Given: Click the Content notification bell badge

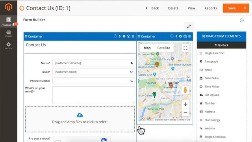Looking at the screenshot, I should pyautogui.click(x=15, y=24).
